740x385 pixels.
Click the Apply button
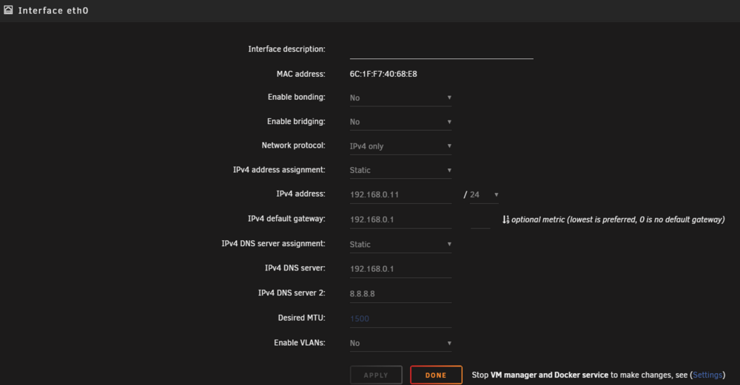coord(376,375)
